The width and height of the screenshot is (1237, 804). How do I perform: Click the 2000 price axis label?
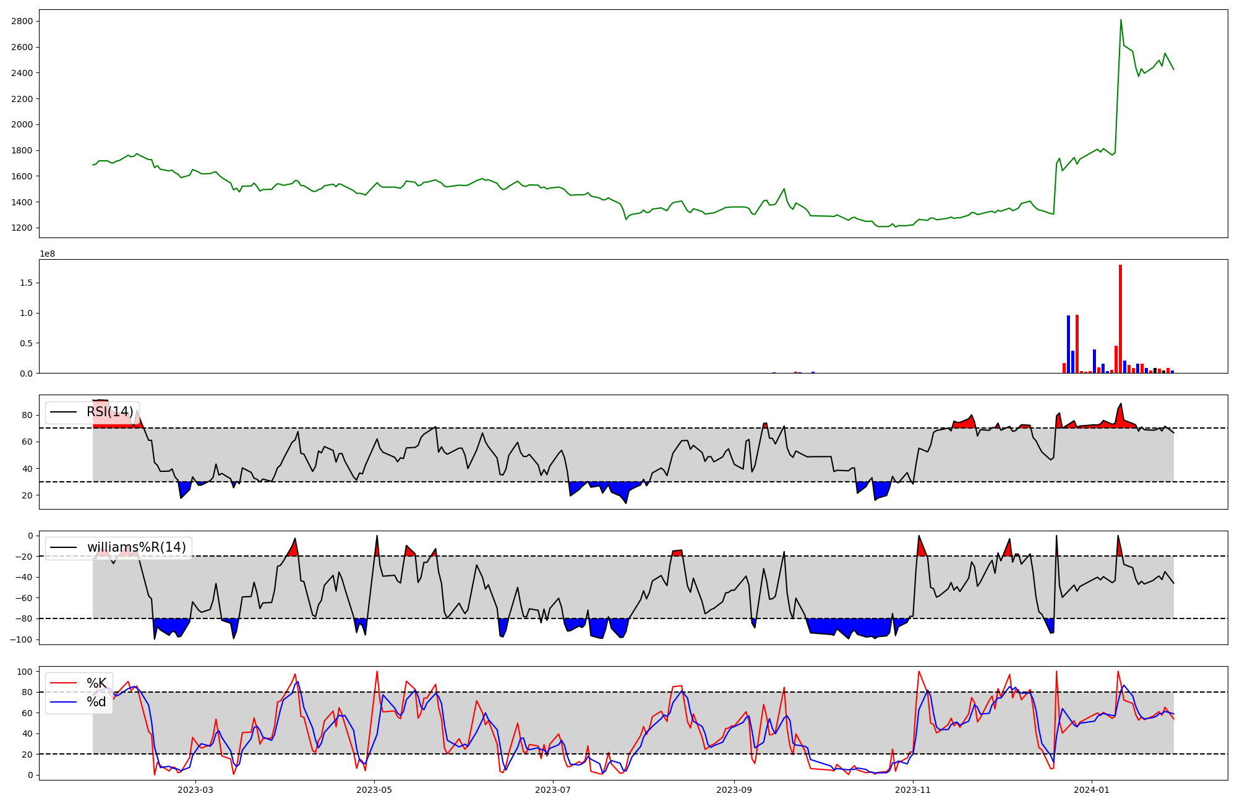[x=22, y=124]
